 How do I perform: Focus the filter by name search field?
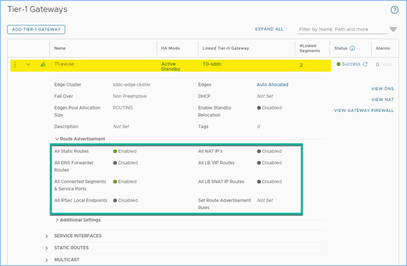(x=342, y=29)
